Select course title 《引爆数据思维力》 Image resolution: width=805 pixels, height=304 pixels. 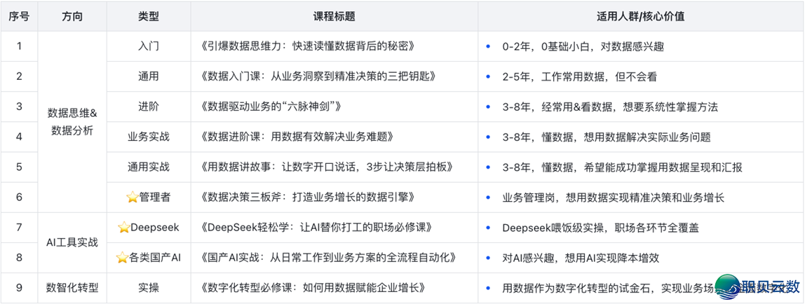point(308,46)
